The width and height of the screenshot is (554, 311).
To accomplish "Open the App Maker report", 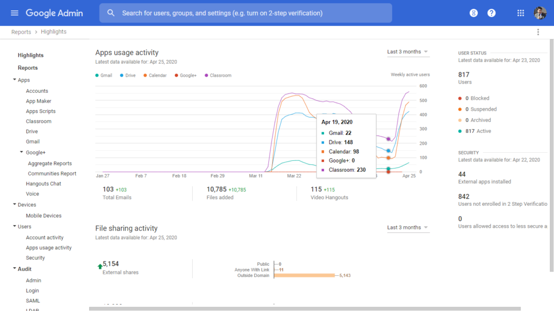I will click(x=38, y=101).
